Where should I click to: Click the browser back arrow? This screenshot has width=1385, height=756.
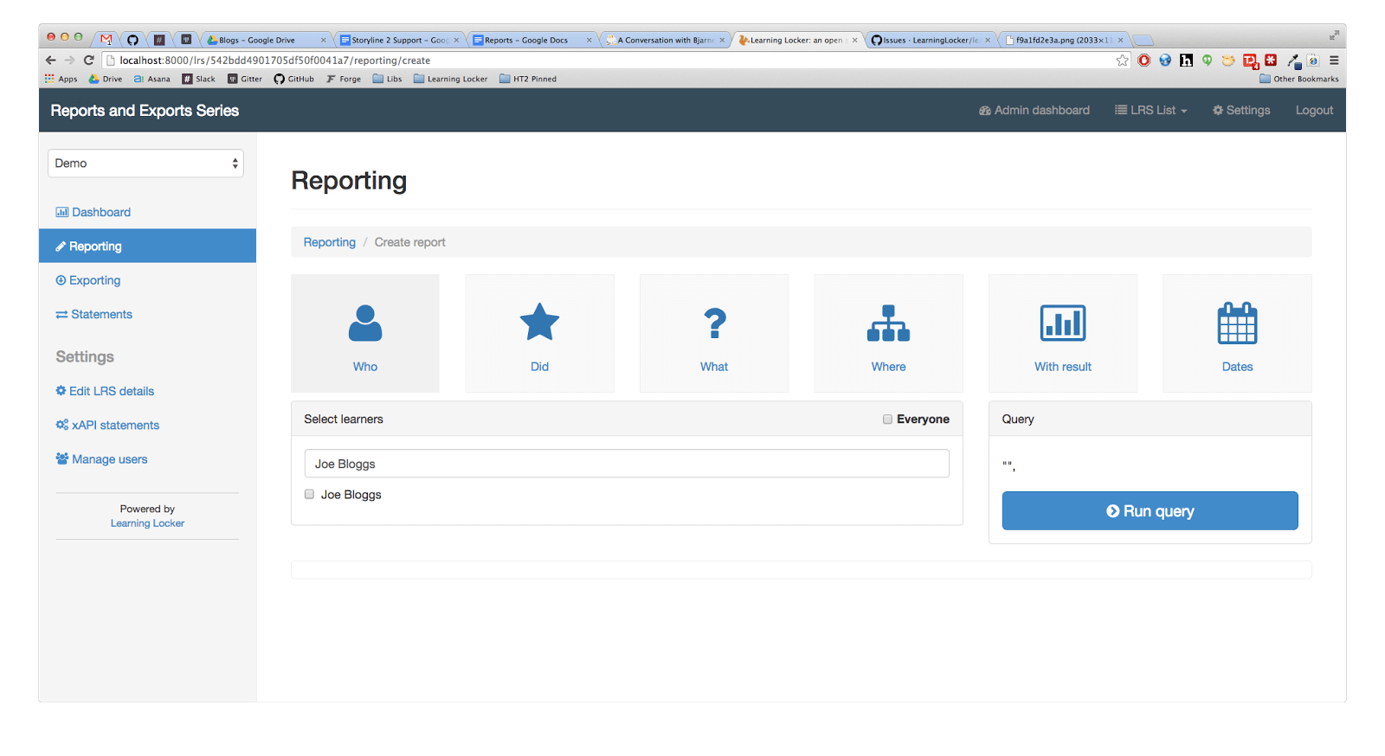click(x=50, y=61)
